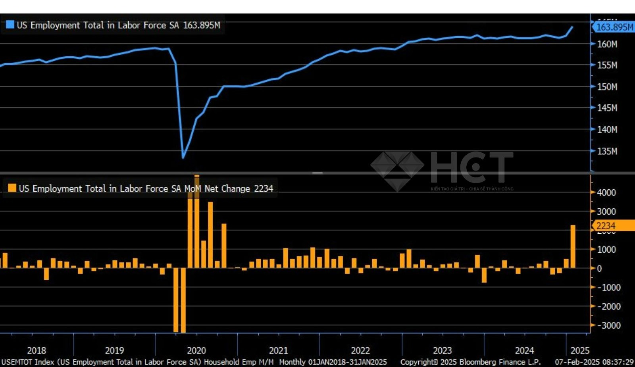This screenshot has width=635, height=367.
Task: Click the lowest point of the blue line in 2020
Action: (x=183, y=158)
